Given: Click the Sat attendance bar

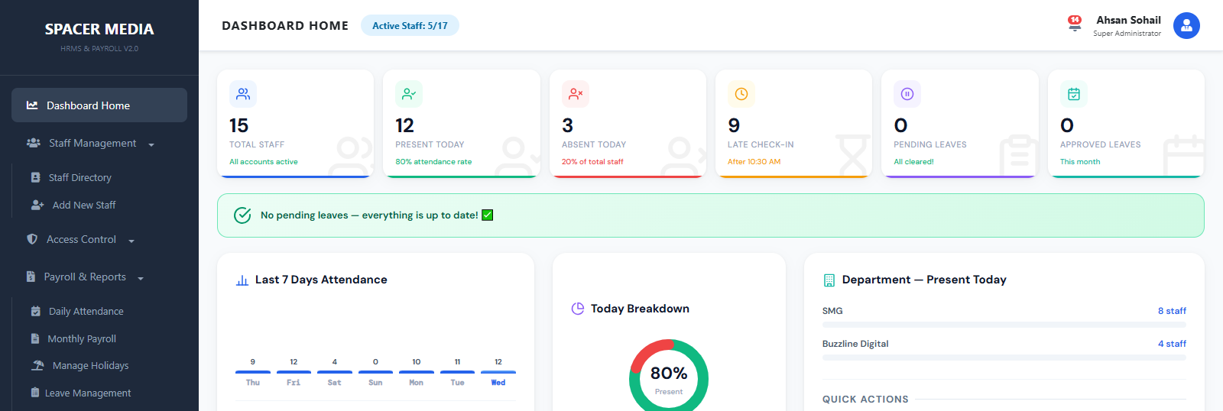Looking at the screenshot, I should (x=335, y=372).
